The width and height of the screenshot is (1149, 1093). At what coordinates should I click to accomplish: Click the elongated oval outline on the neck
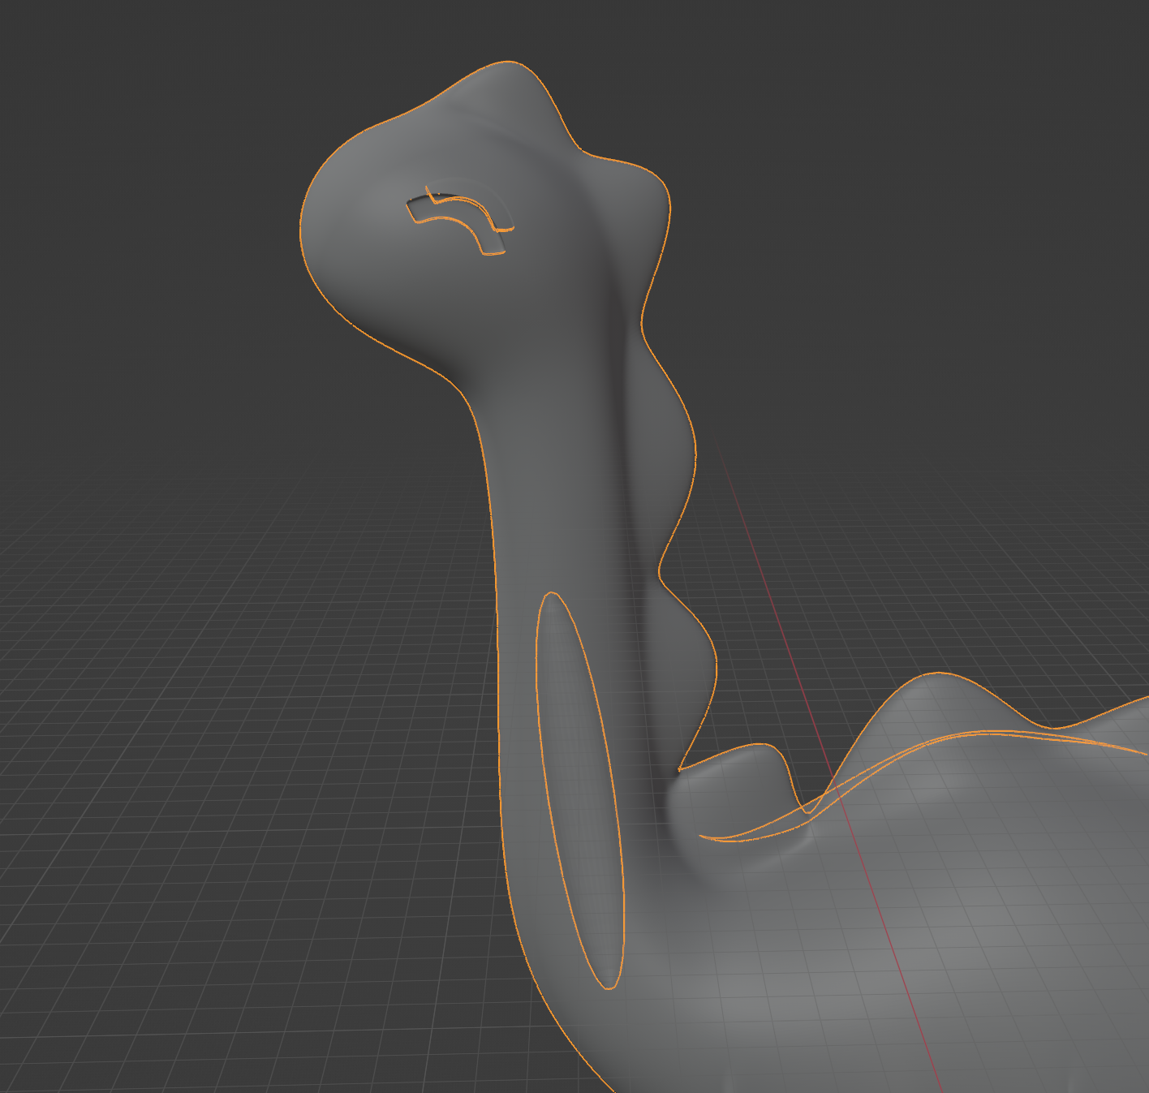pyautogui.click(x=579, y=791)
